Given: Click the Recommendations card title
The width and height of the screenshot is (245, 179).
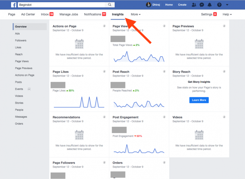Looking at the screenshot, I should tap(66, 117).
